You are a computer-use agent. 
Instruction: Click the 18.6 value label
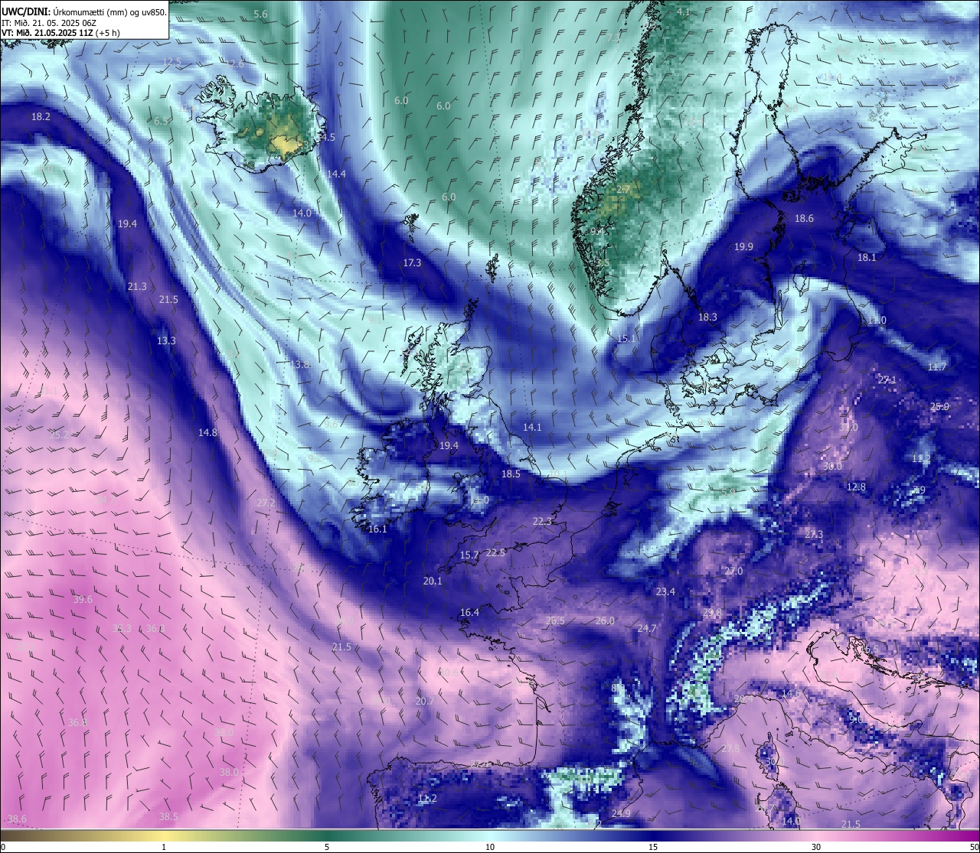coord(804,219)
